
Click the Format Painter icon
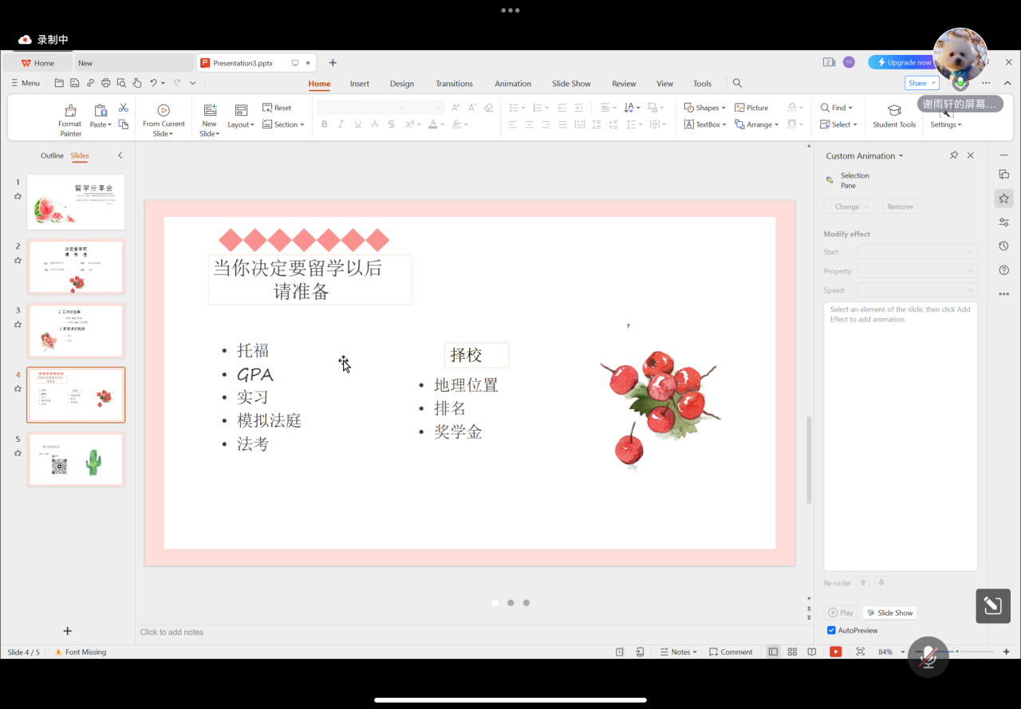click(70, 111)
